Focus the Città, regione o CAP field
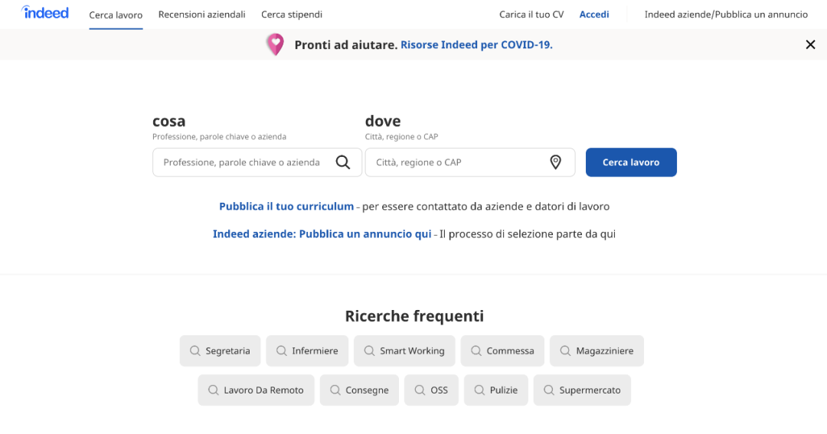Viewport: 827px width, 434px height. (x=470, y=162)
